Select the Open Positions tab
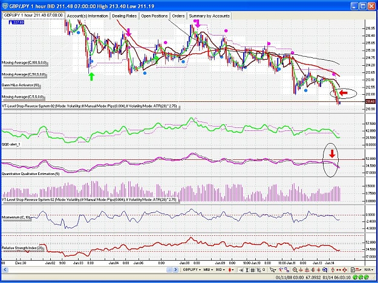 click(154, 16)
